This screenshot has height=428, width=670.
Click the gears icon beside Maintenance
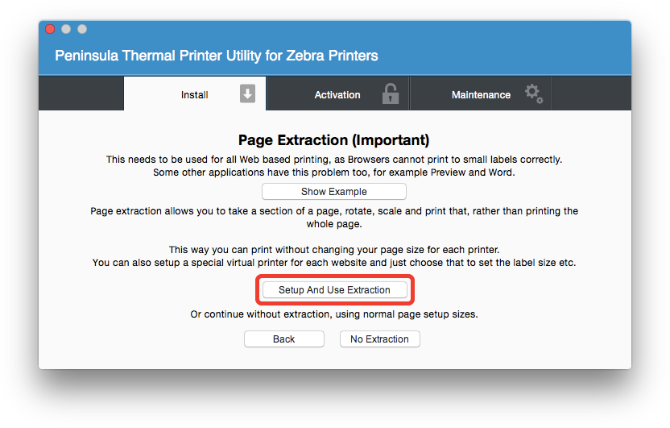(533, 93)
